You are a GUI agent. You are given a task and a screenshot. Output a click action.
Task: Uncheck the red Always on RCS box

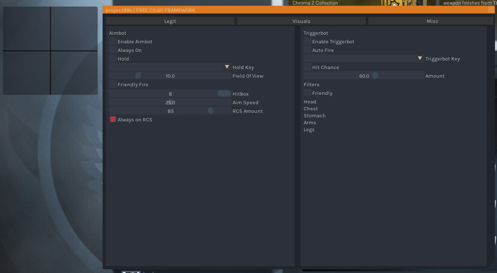click(x=113, y=119)
